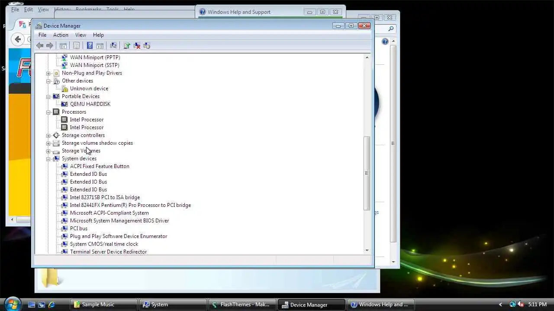
Task: Select Plug and Play Software Device Enumerator
Action: point(119,236)
